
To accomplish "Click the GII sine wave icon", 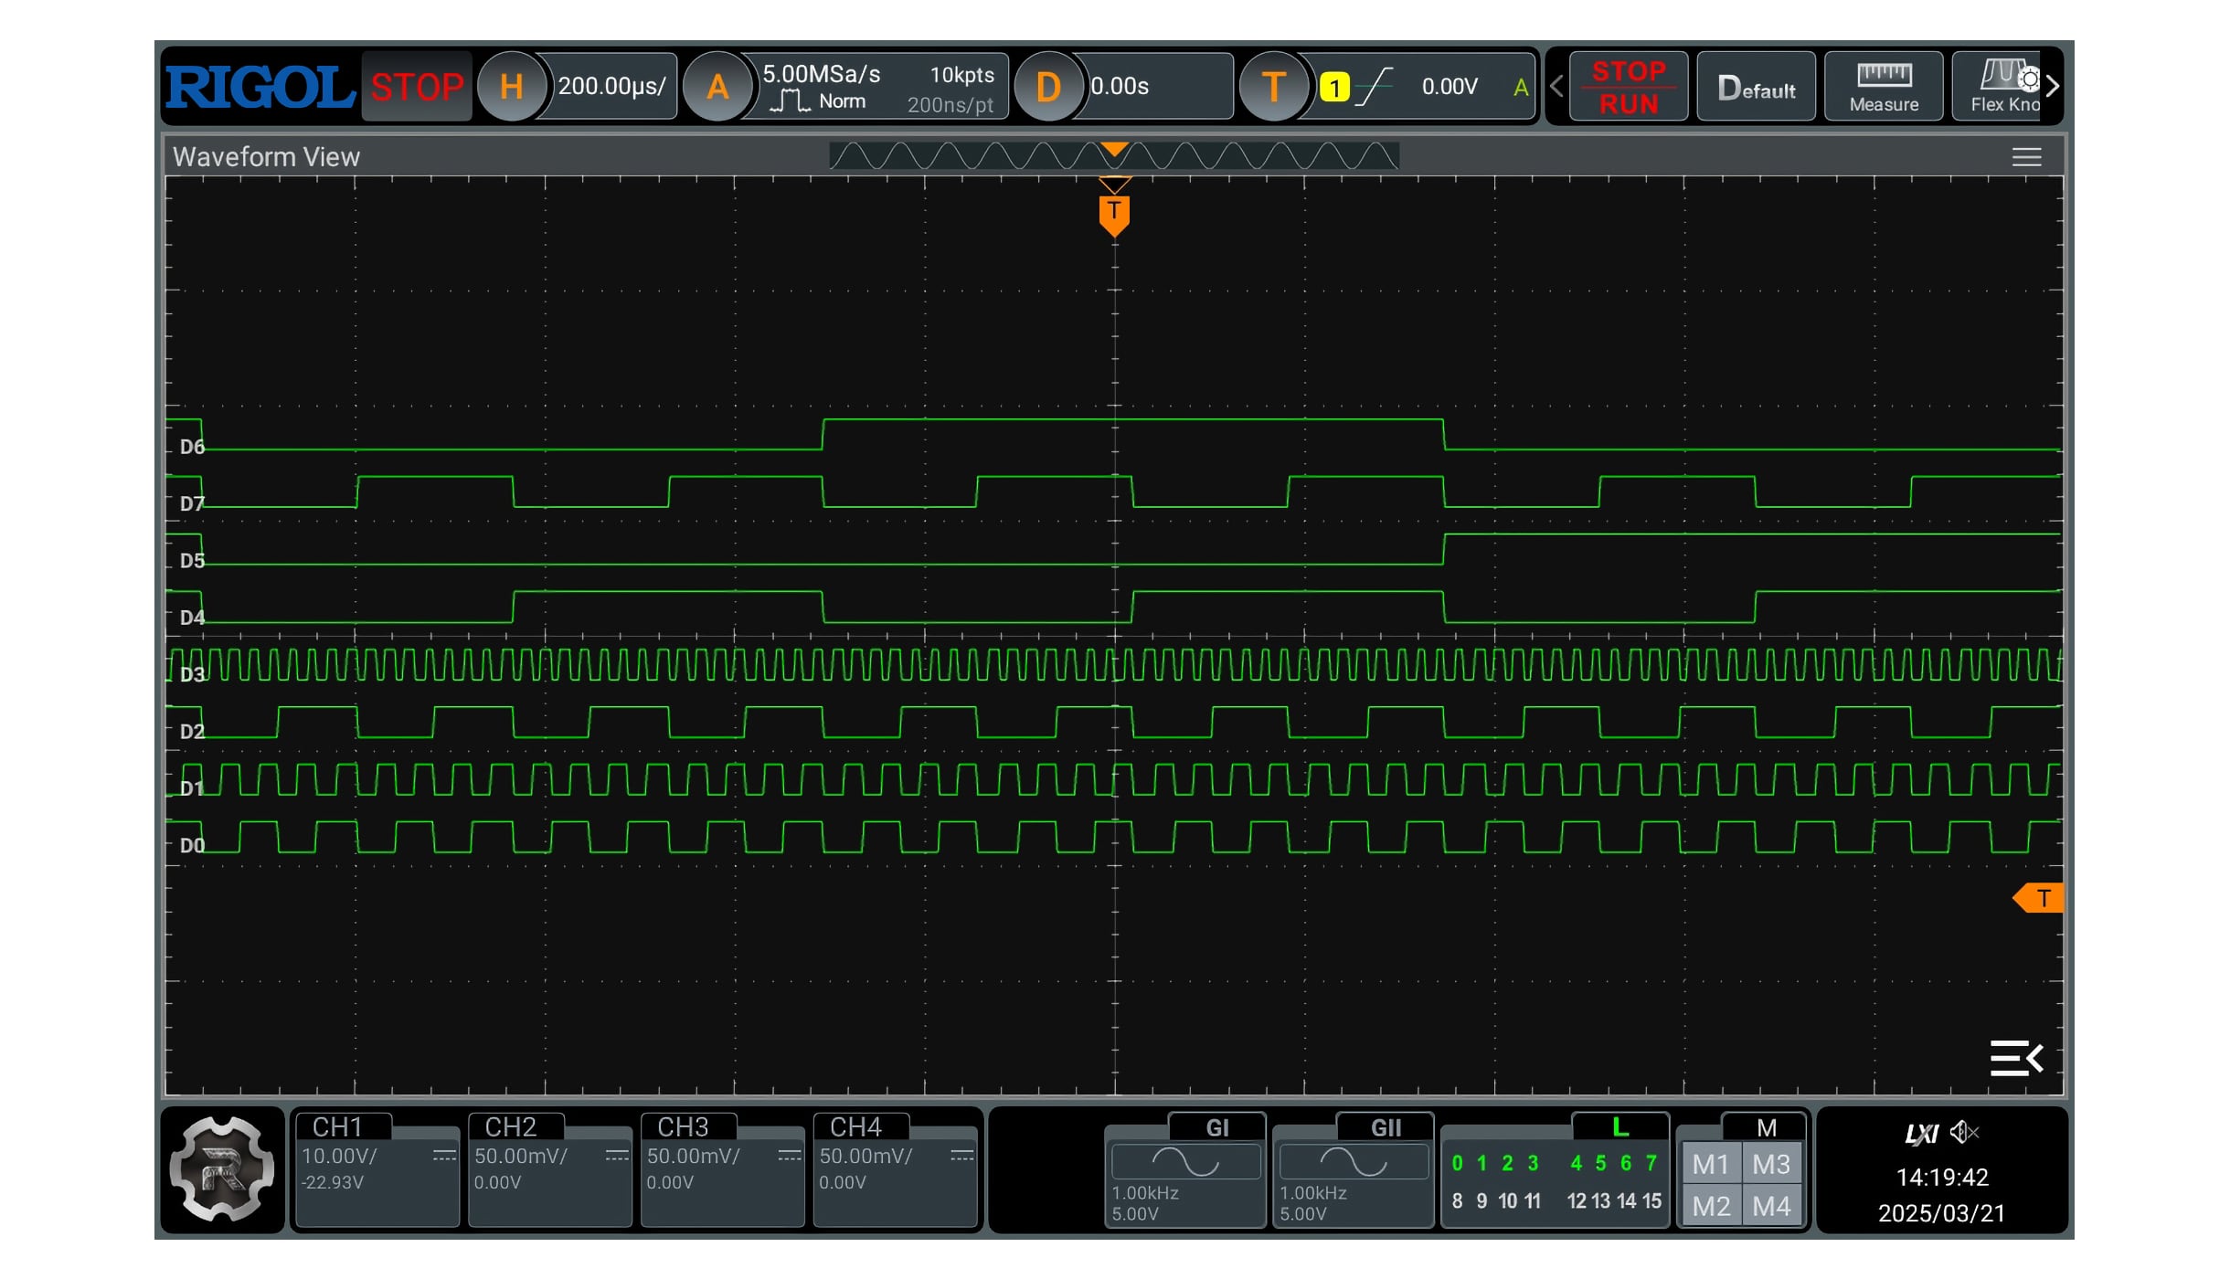I will (x=1354, y=1162).
